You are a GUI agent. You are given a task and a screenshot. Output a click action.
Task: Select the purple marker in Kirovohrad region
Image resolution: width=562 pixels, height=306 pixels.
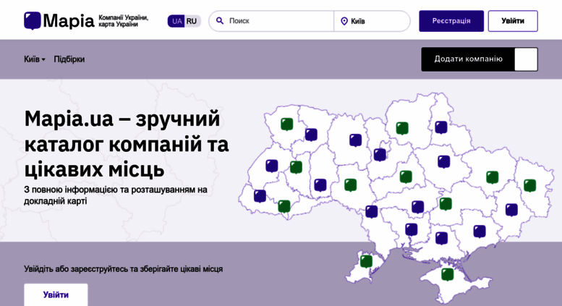point(418,207)
